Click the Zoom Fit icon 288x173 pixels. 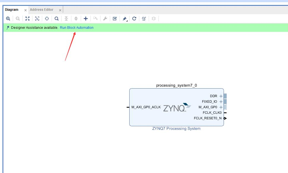(x=27, y=19)
